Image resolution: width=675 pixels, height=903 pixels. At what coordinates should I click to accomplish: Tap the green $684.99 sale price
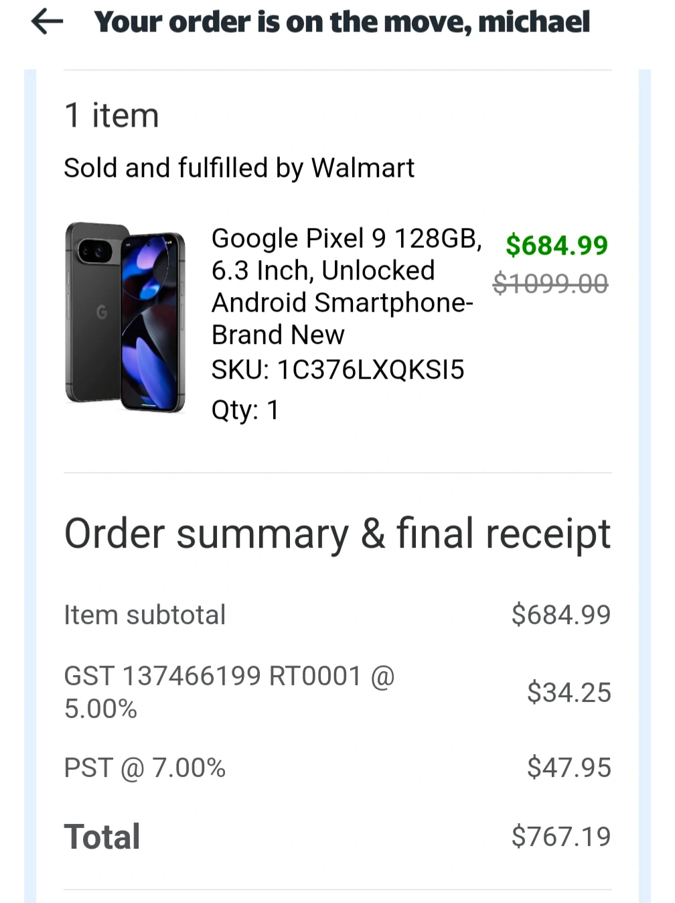pyautogui.click(x=556, y=245)
